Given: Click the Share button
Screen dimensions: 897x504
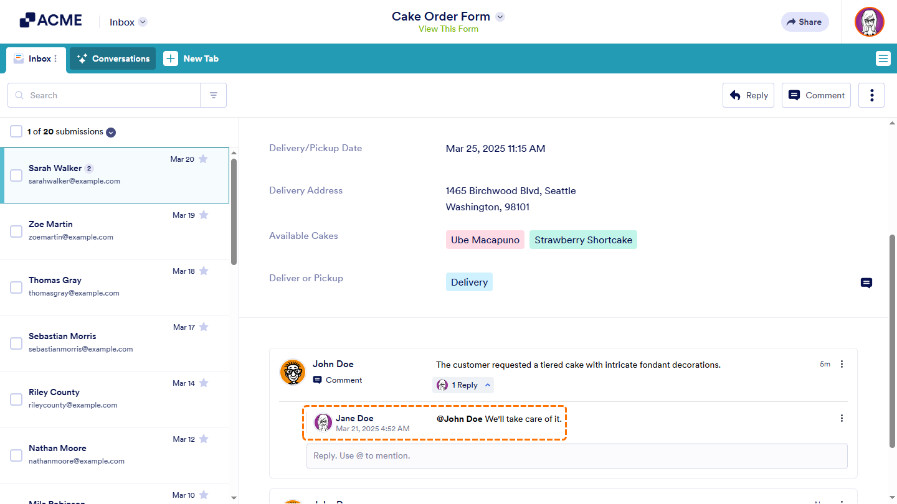Looking at the screenshot, I should [x=804, y=21].
